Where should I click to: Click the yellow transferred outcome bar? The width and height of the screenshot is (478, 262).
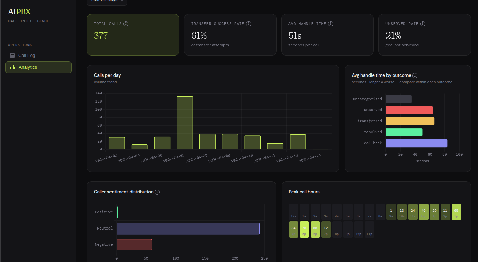410,121
